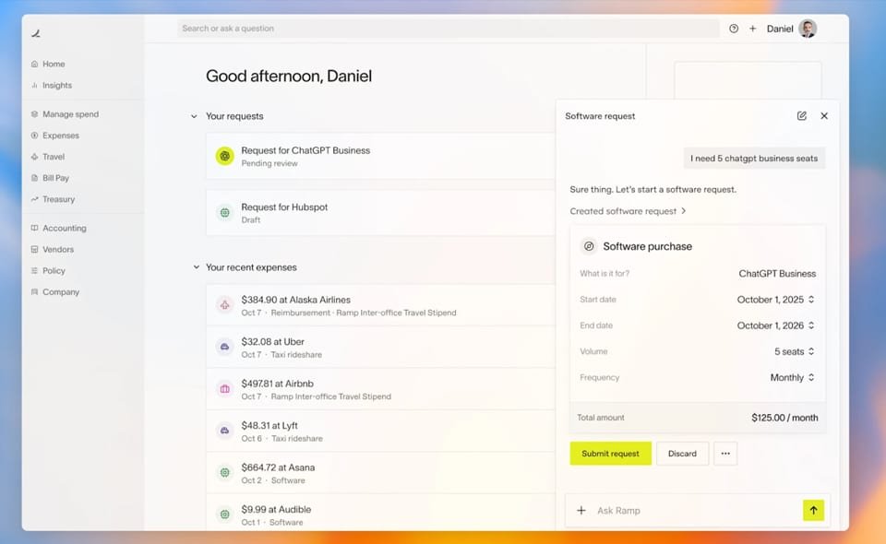The image size is (886, 544).
Task: Click the Search or ask a question field
Action: (448, 29)
